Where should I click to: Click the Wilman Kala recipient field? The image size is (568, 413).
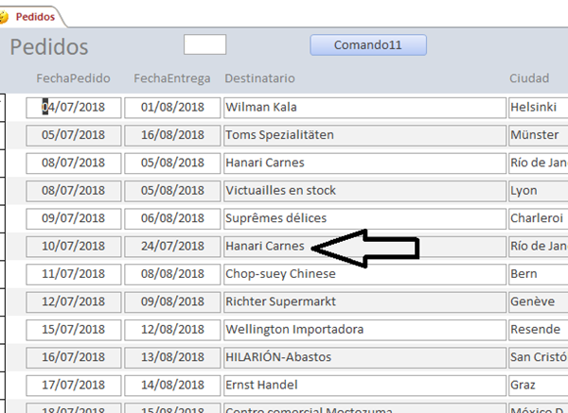tap(364, 108)
